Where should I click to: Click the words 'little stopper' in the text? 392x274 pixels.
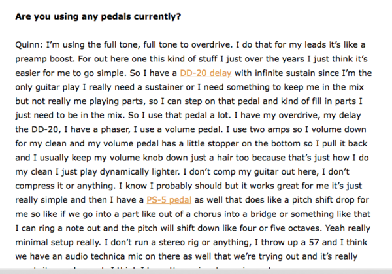tap(215, 144)
